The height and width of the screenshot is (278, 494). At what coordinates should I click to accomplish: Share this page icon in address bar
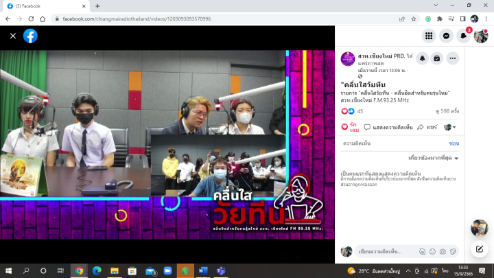point(402,19)
